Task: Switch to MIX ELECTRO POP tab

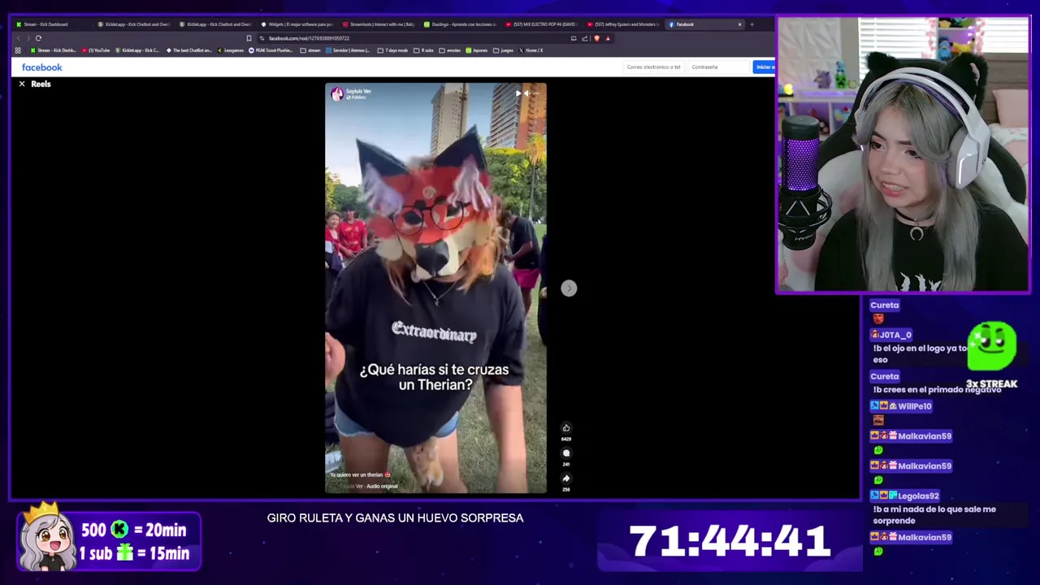Action: pos(541,24)
